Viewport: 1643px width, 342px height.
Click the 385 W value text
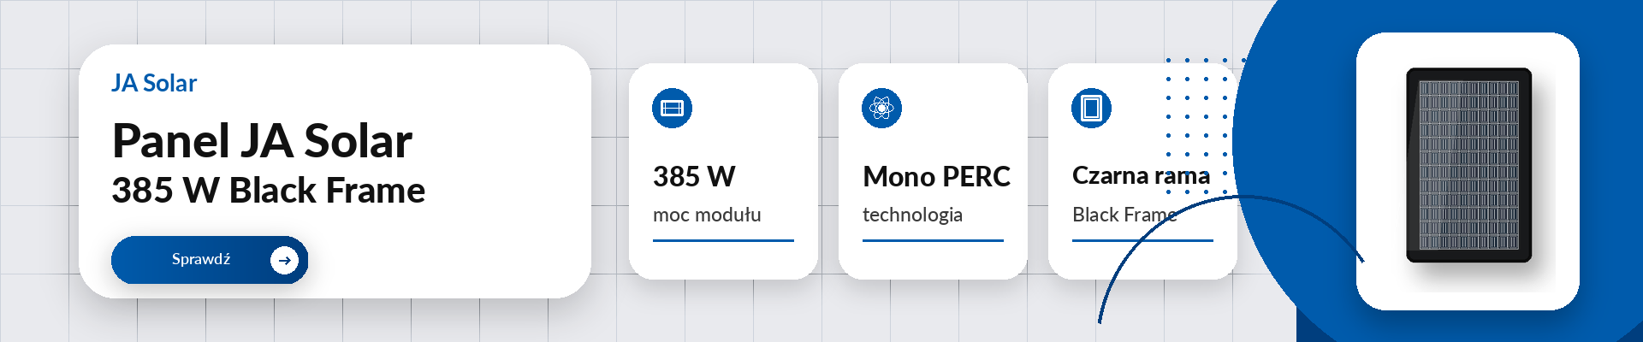coord(694,177)
